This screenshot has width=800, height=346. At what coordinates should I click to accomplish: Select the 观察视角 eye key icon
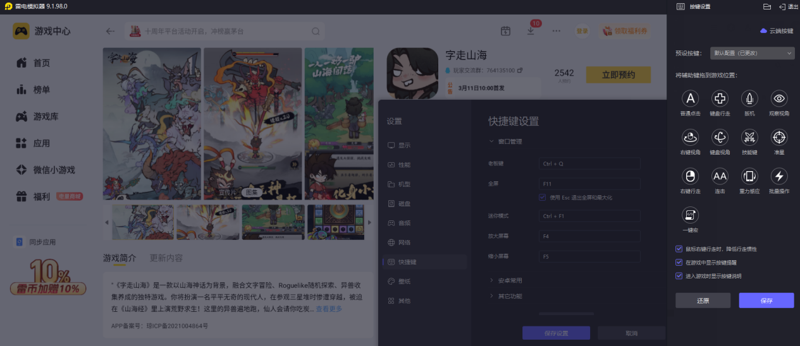[x=779, y=98]
